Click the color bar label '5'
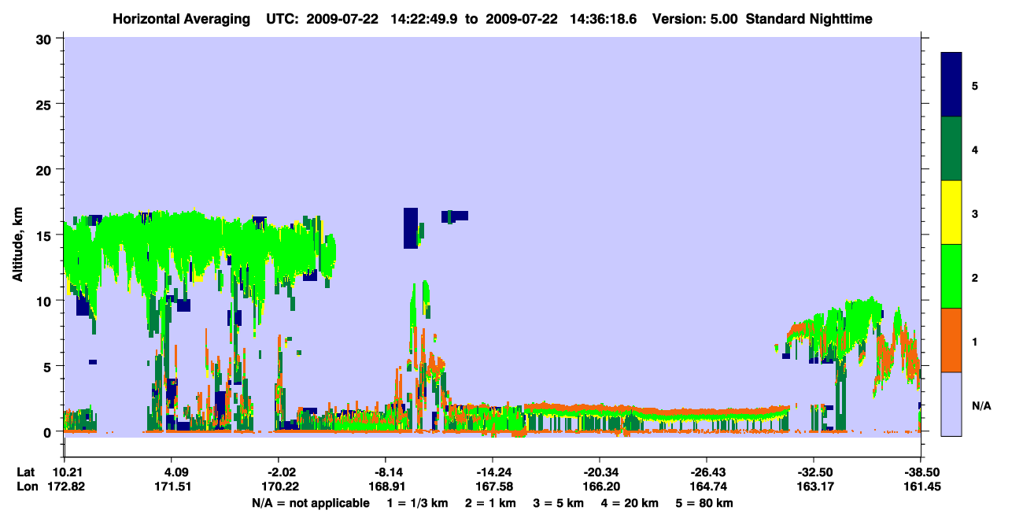Screen dimensions: 1023x525 pos(975,86)
